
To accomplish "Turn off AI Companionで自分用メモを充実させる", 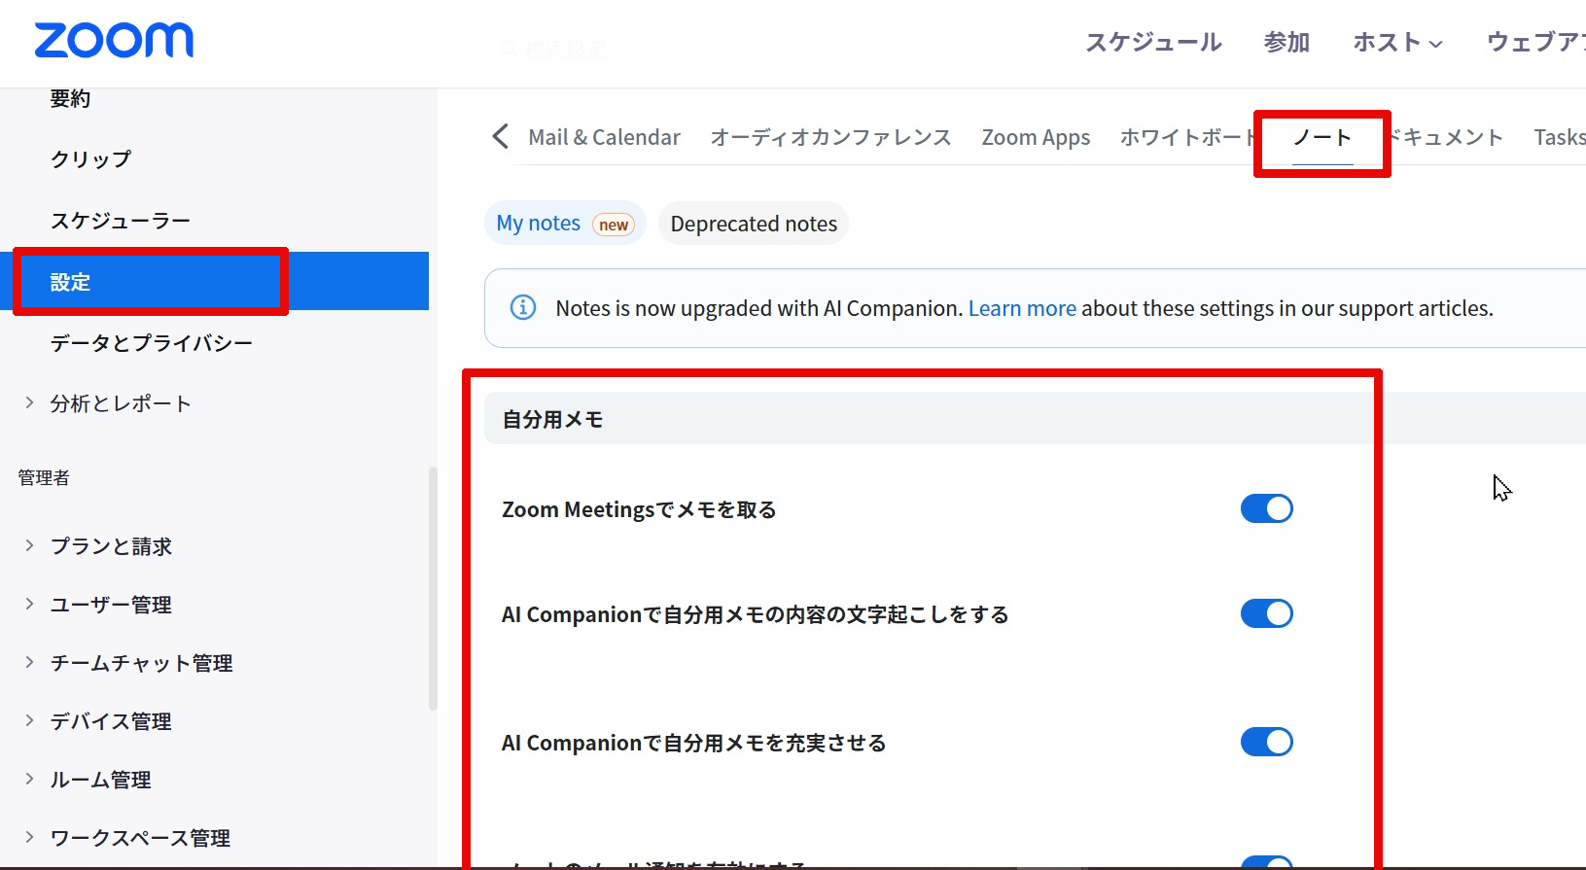I will point(1266,742).
